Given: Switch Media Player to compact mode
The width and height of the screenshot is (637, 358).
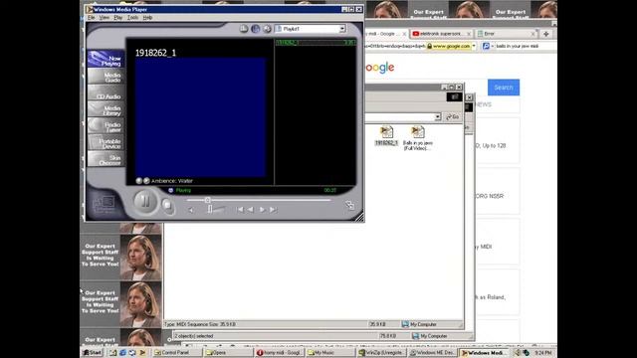Looking at the screenshot, I should tap(349, 205).
